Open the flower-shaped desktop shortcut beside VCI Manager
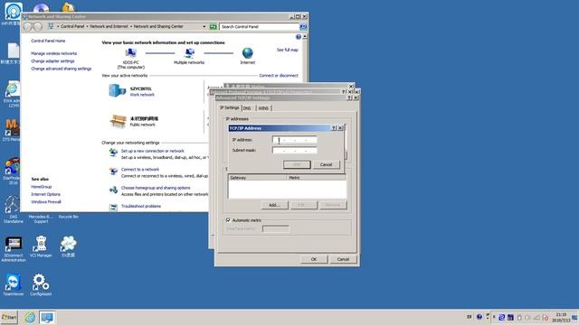Viewport: 579px width, 325px height. tap(69, 246)
